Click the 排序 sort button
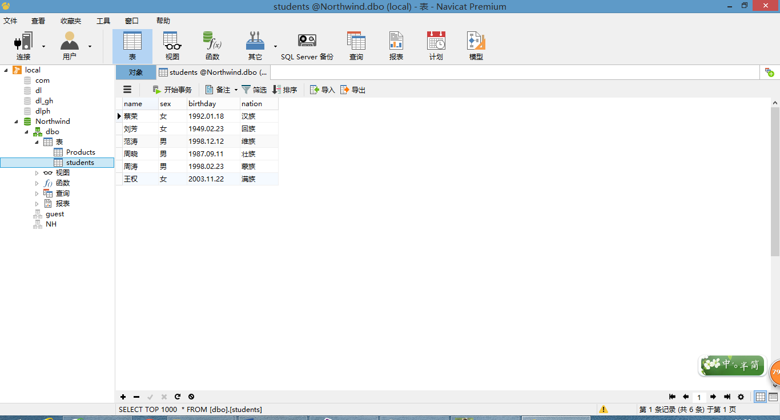The image size is (780, 420). point(284,90)
